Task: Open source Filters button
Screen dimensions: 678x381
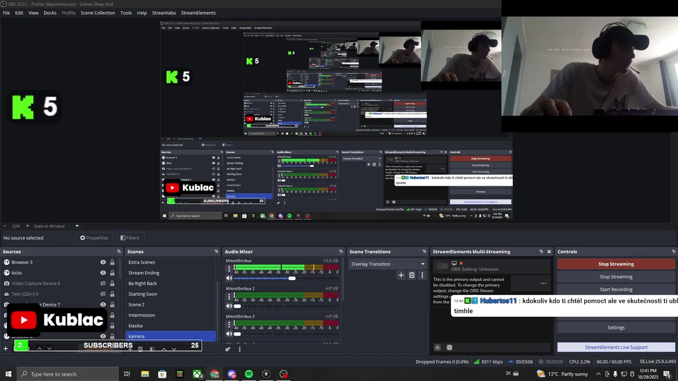Action: tap(129, 238)
